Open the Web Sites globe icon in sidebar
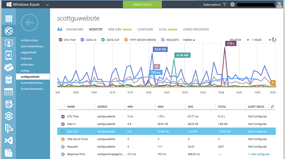The width and height of the screenshot is (285, 159). (9, 31)
